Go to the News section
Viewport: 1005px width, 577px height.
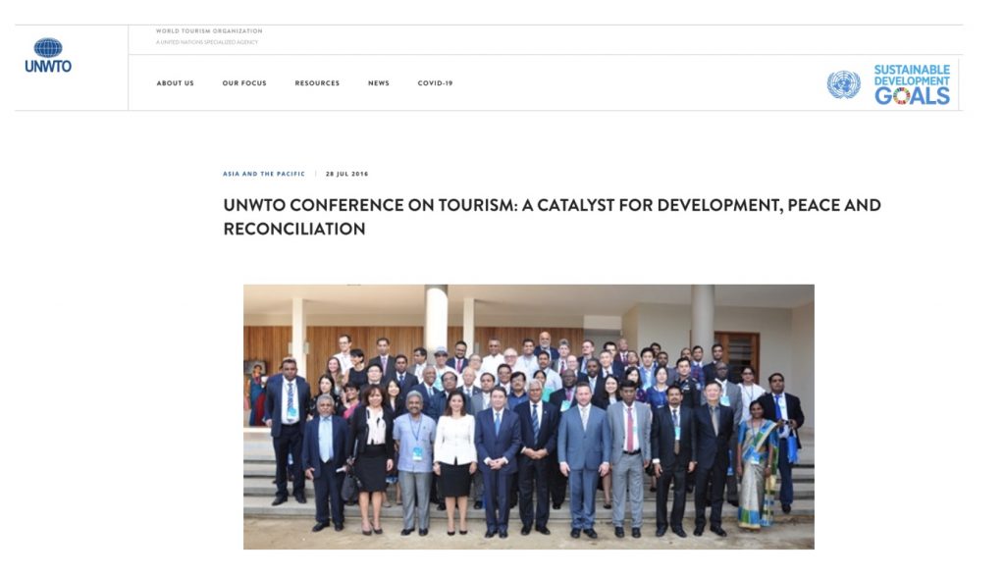[x=379, y=83]
